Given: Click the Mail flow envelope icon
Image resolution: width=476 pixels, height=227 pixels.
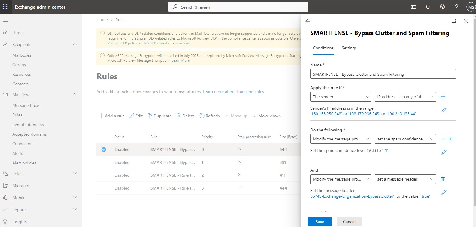Looking at the screenshot, I should click(5, 95).
